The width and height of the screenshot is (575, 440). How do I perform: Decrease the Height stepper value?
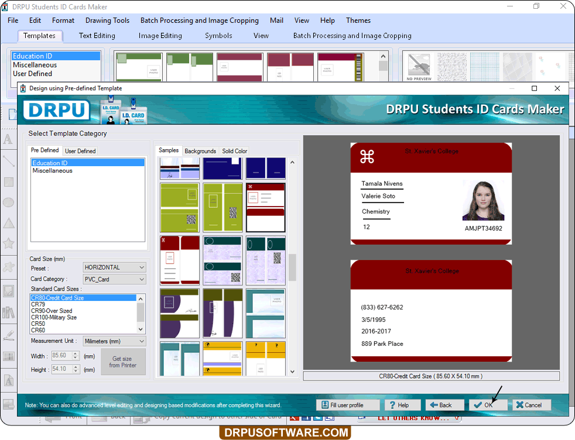76,371
